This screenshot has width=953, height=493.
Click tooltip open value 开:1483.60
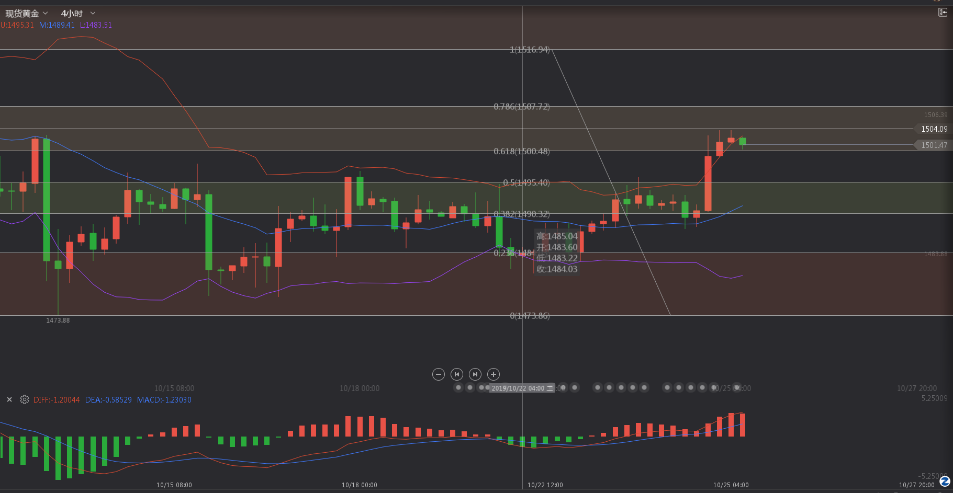[557, 247]
